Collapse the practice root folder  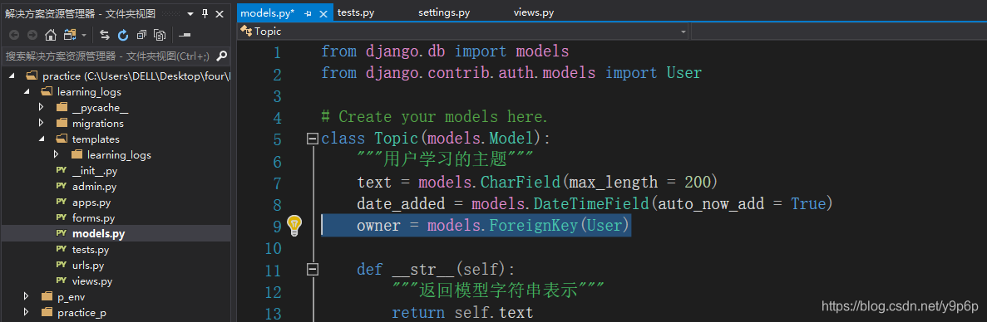(12, 76)
